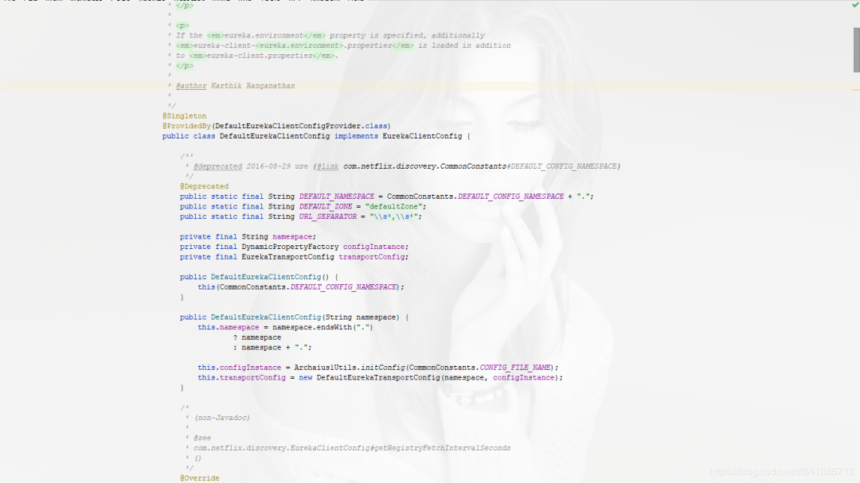Click the URL_SEPARATOR constant name
The image size is (860, 483).
(x=328, y=216)
